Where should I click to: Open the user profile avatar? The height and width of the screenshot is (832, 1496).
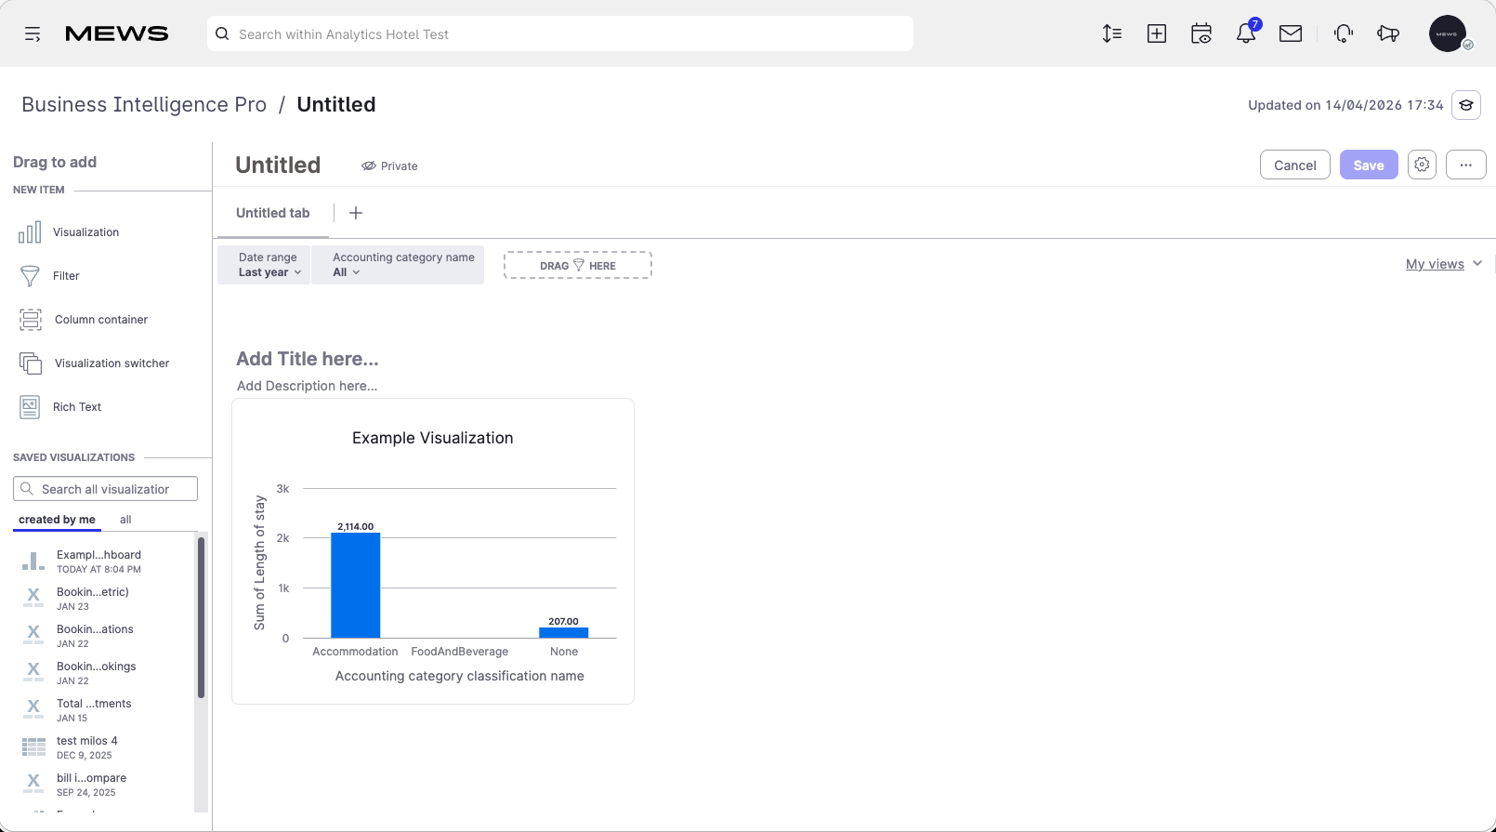coord(1448,34)
